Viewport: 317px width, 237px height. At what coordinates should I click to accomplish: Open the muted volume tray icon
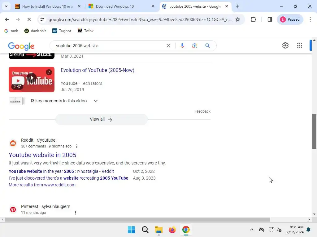coord(279,230)
